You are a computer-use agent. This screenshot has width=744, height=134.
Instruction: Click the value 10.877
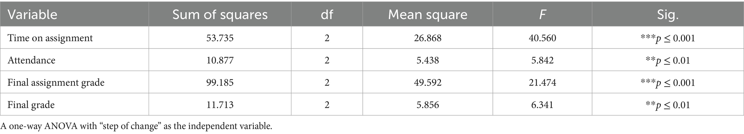point(220,60)
